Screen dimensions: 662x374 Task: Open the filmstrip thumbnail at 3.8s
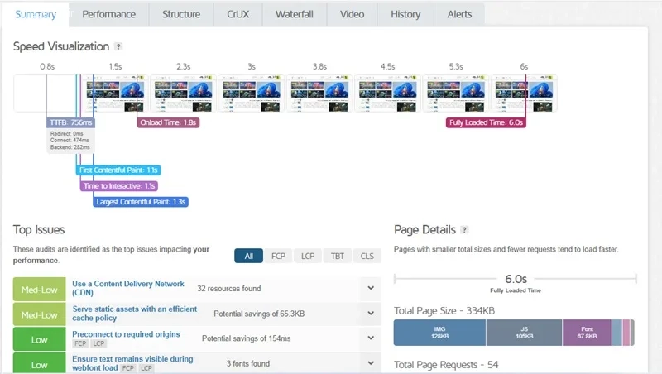pos(319,93)
